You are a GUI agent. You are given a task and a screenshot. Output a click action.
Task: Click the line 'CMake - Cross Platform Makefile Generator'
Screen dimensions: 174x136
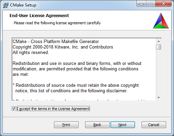tap(56, 41)
